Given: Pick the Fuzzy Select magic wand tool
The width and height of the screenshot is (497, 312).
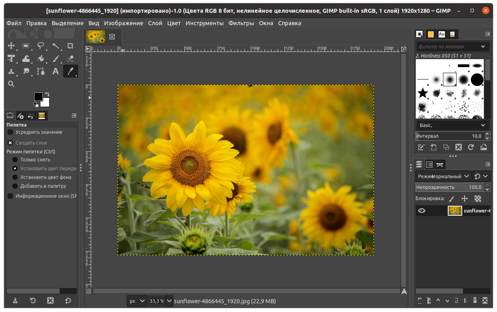Looking at the screenshot, I should tap(56, 46).
